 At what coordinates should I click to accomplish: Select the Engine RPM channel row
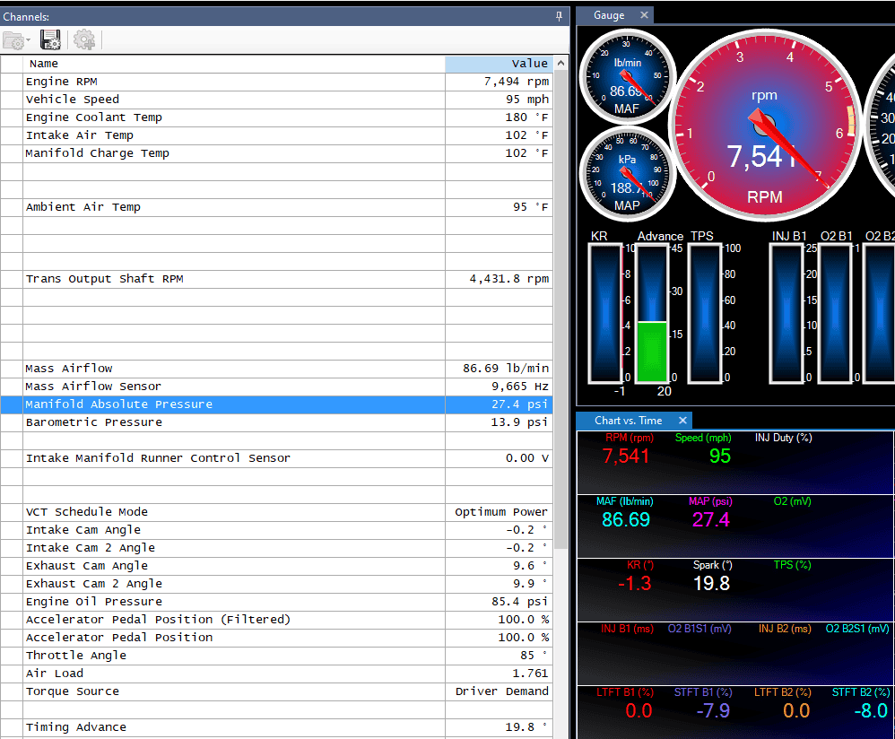[277, 82]
